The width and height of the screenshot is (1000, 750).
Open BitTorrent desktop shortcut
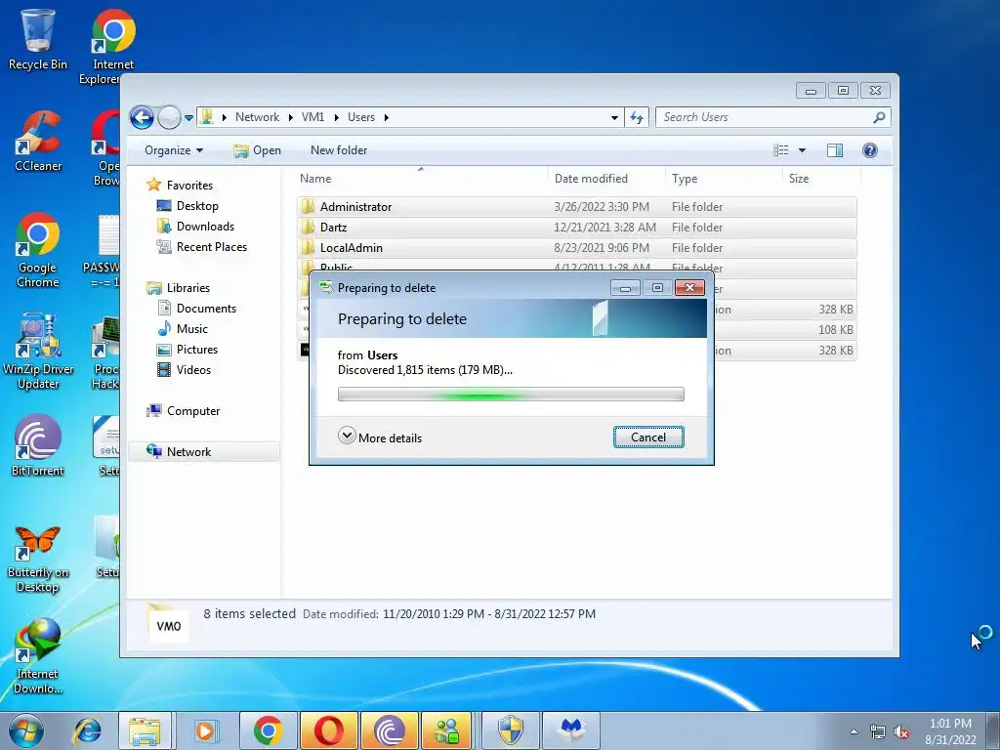[x=38, y=445]
